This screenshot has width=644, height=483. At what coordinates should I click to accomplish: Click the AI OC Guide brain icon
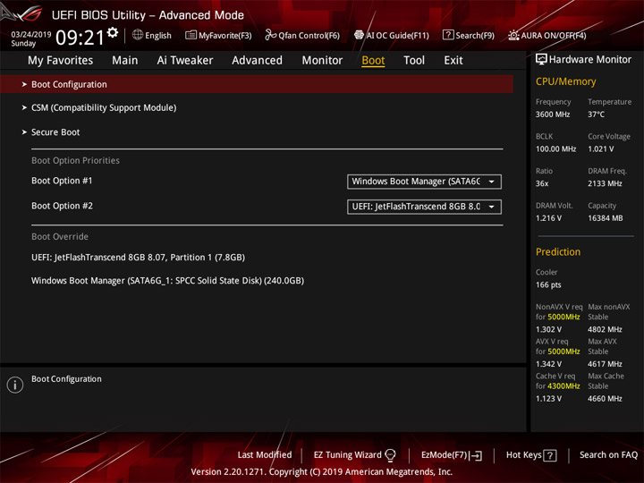click(x=359, y=35)
